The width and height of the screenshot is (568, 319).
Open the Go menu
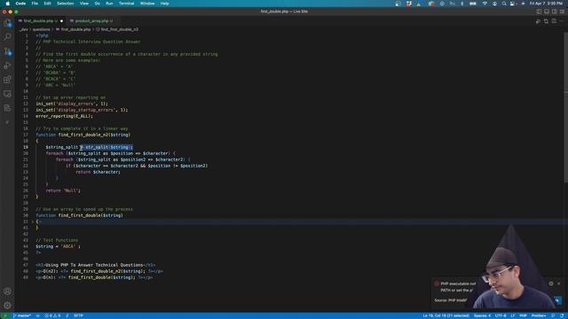coord(97,4)
